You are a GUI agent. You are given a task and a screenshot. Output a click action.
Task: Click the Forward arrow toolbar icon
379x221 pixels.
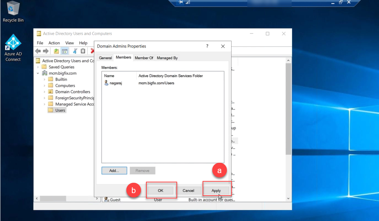pyautogui.click(x=46, y=51)
